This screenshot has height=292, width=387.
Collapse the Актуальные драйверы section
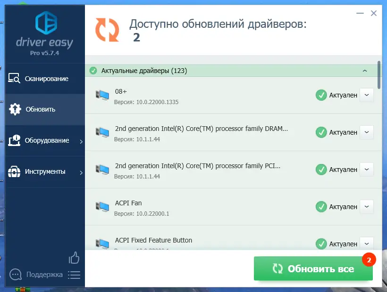pyautogui.click(x=365, y=71)
